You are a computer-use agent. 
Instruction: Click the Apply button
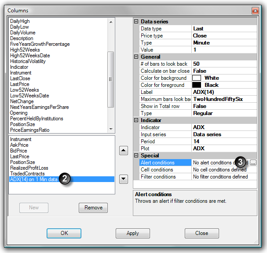(x=133, y=233)
